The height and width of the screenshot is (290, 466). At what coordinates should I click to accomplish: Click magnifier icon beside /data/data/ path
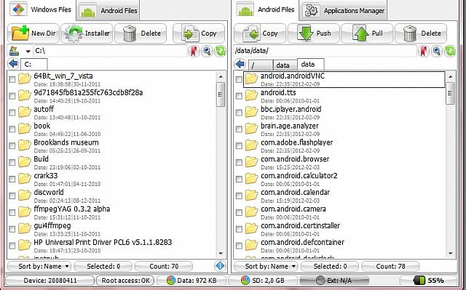[x=437, y=51]
